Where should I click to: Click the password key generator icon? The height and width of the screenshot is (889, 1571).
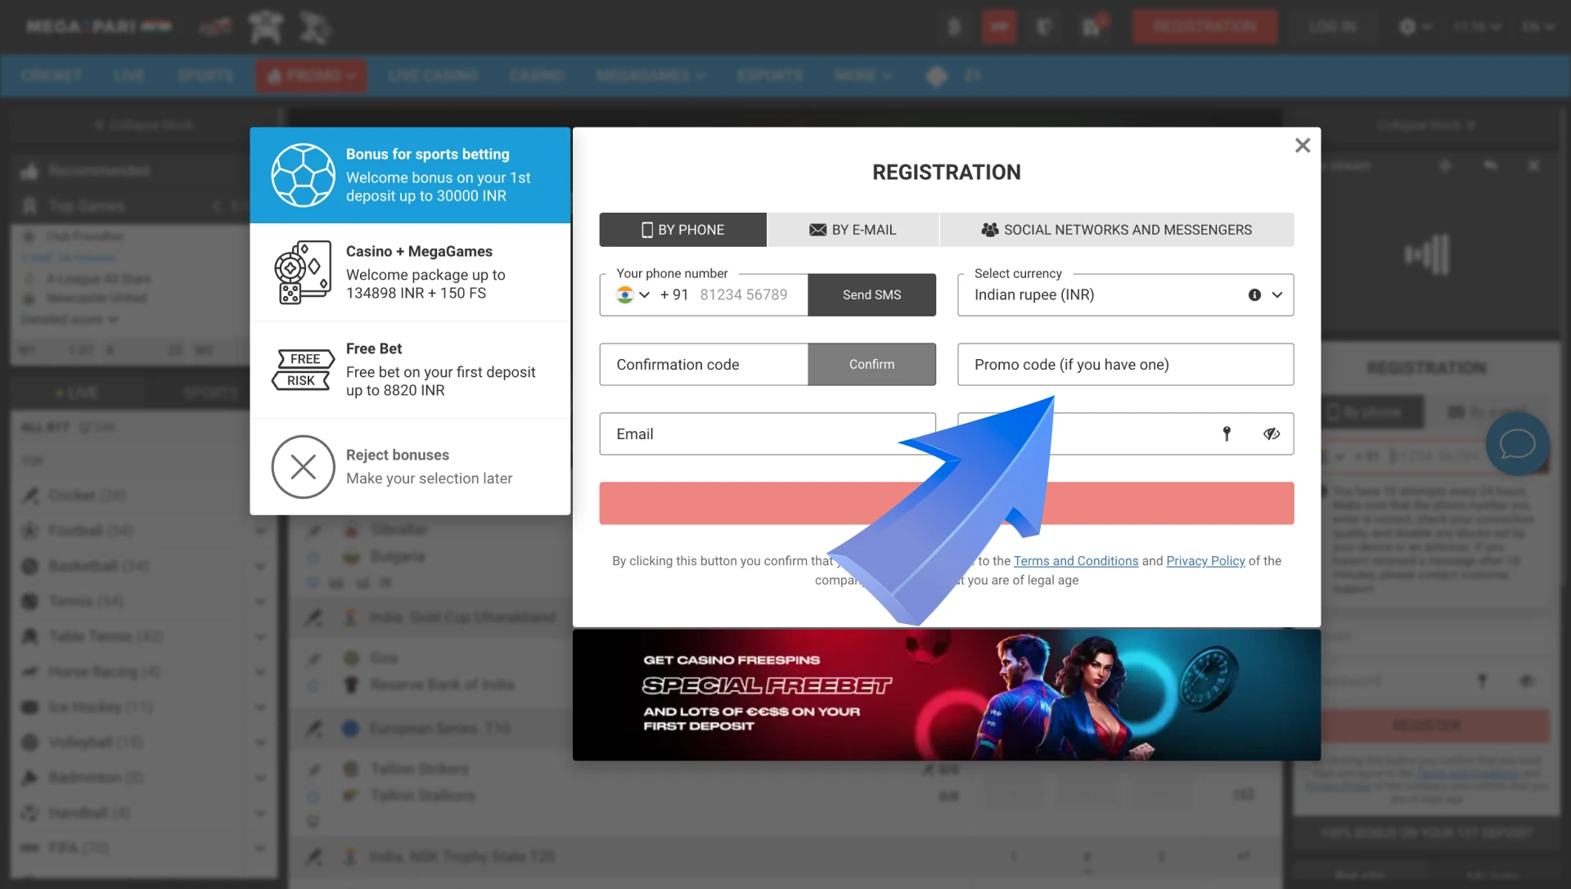point(1227,434)
